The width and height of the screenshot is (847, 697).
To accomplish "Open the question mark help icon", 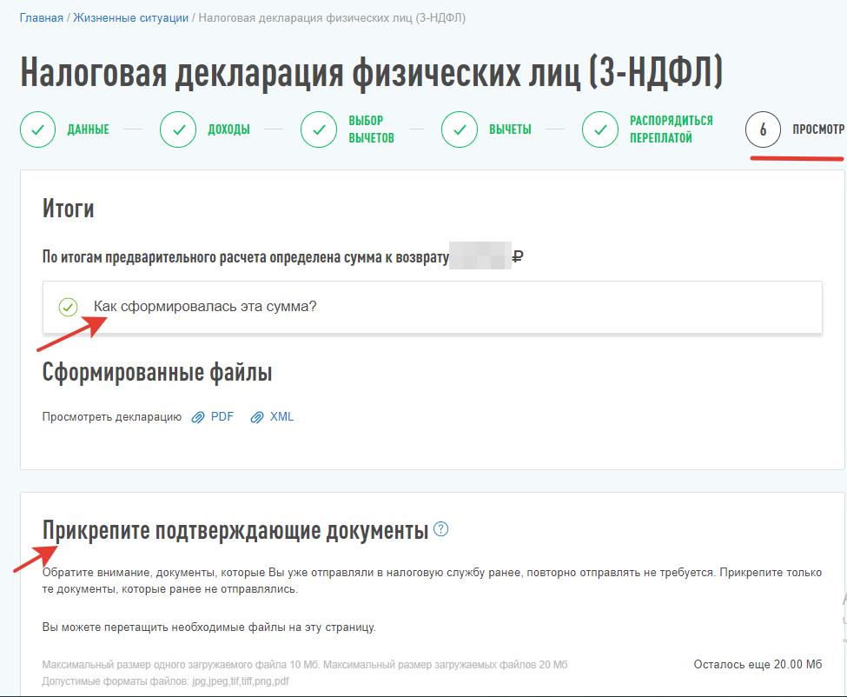I will point(440,529).
